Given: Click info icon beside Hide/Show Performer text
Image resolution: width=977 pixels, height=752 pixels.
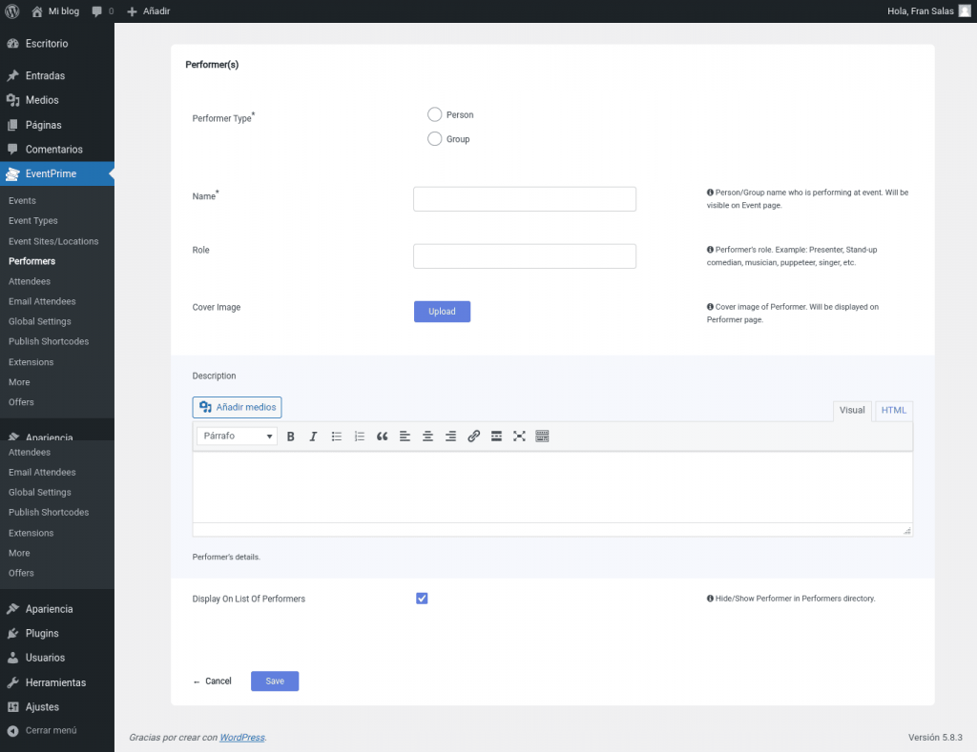Looking at the screenshot, I should pyautogui.click(x=710, y=599).
